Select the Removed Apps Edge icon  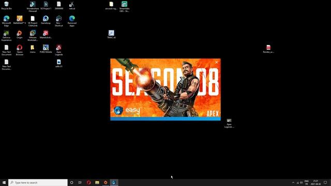pos(72,21)
